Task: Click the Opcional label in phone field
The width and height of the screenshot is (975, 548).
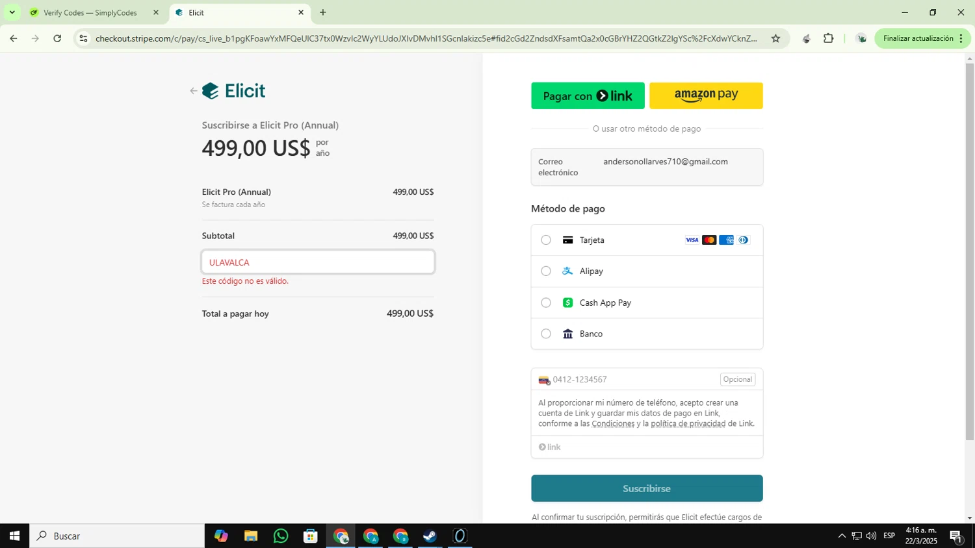Action: (738, 379)
